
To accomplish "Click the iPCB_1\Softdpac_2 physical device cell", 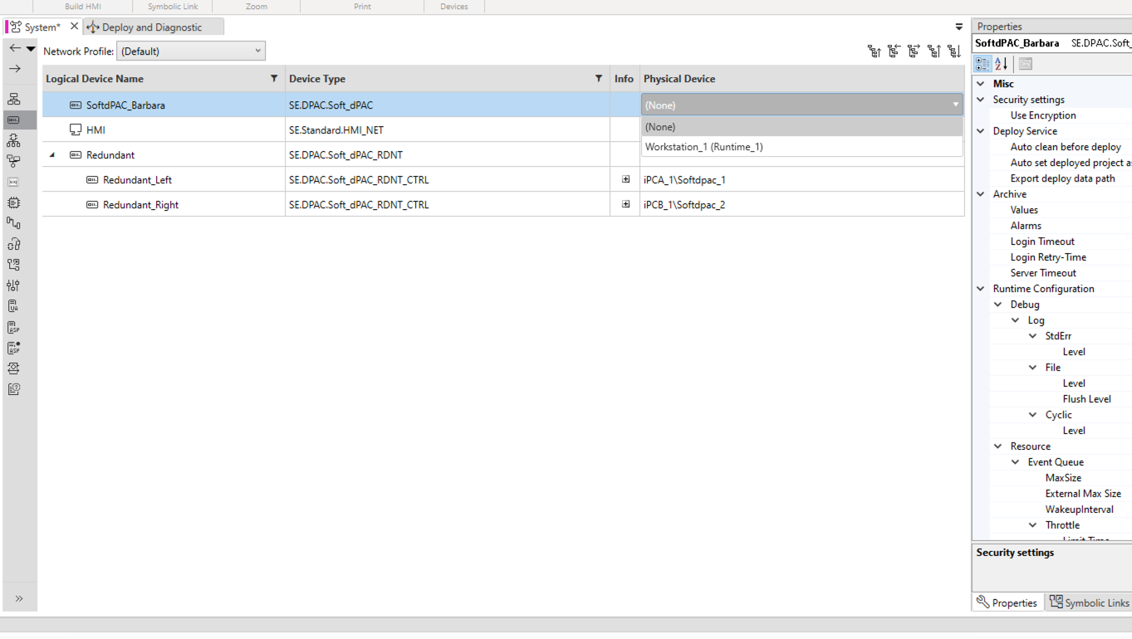I will pos(802,205).
